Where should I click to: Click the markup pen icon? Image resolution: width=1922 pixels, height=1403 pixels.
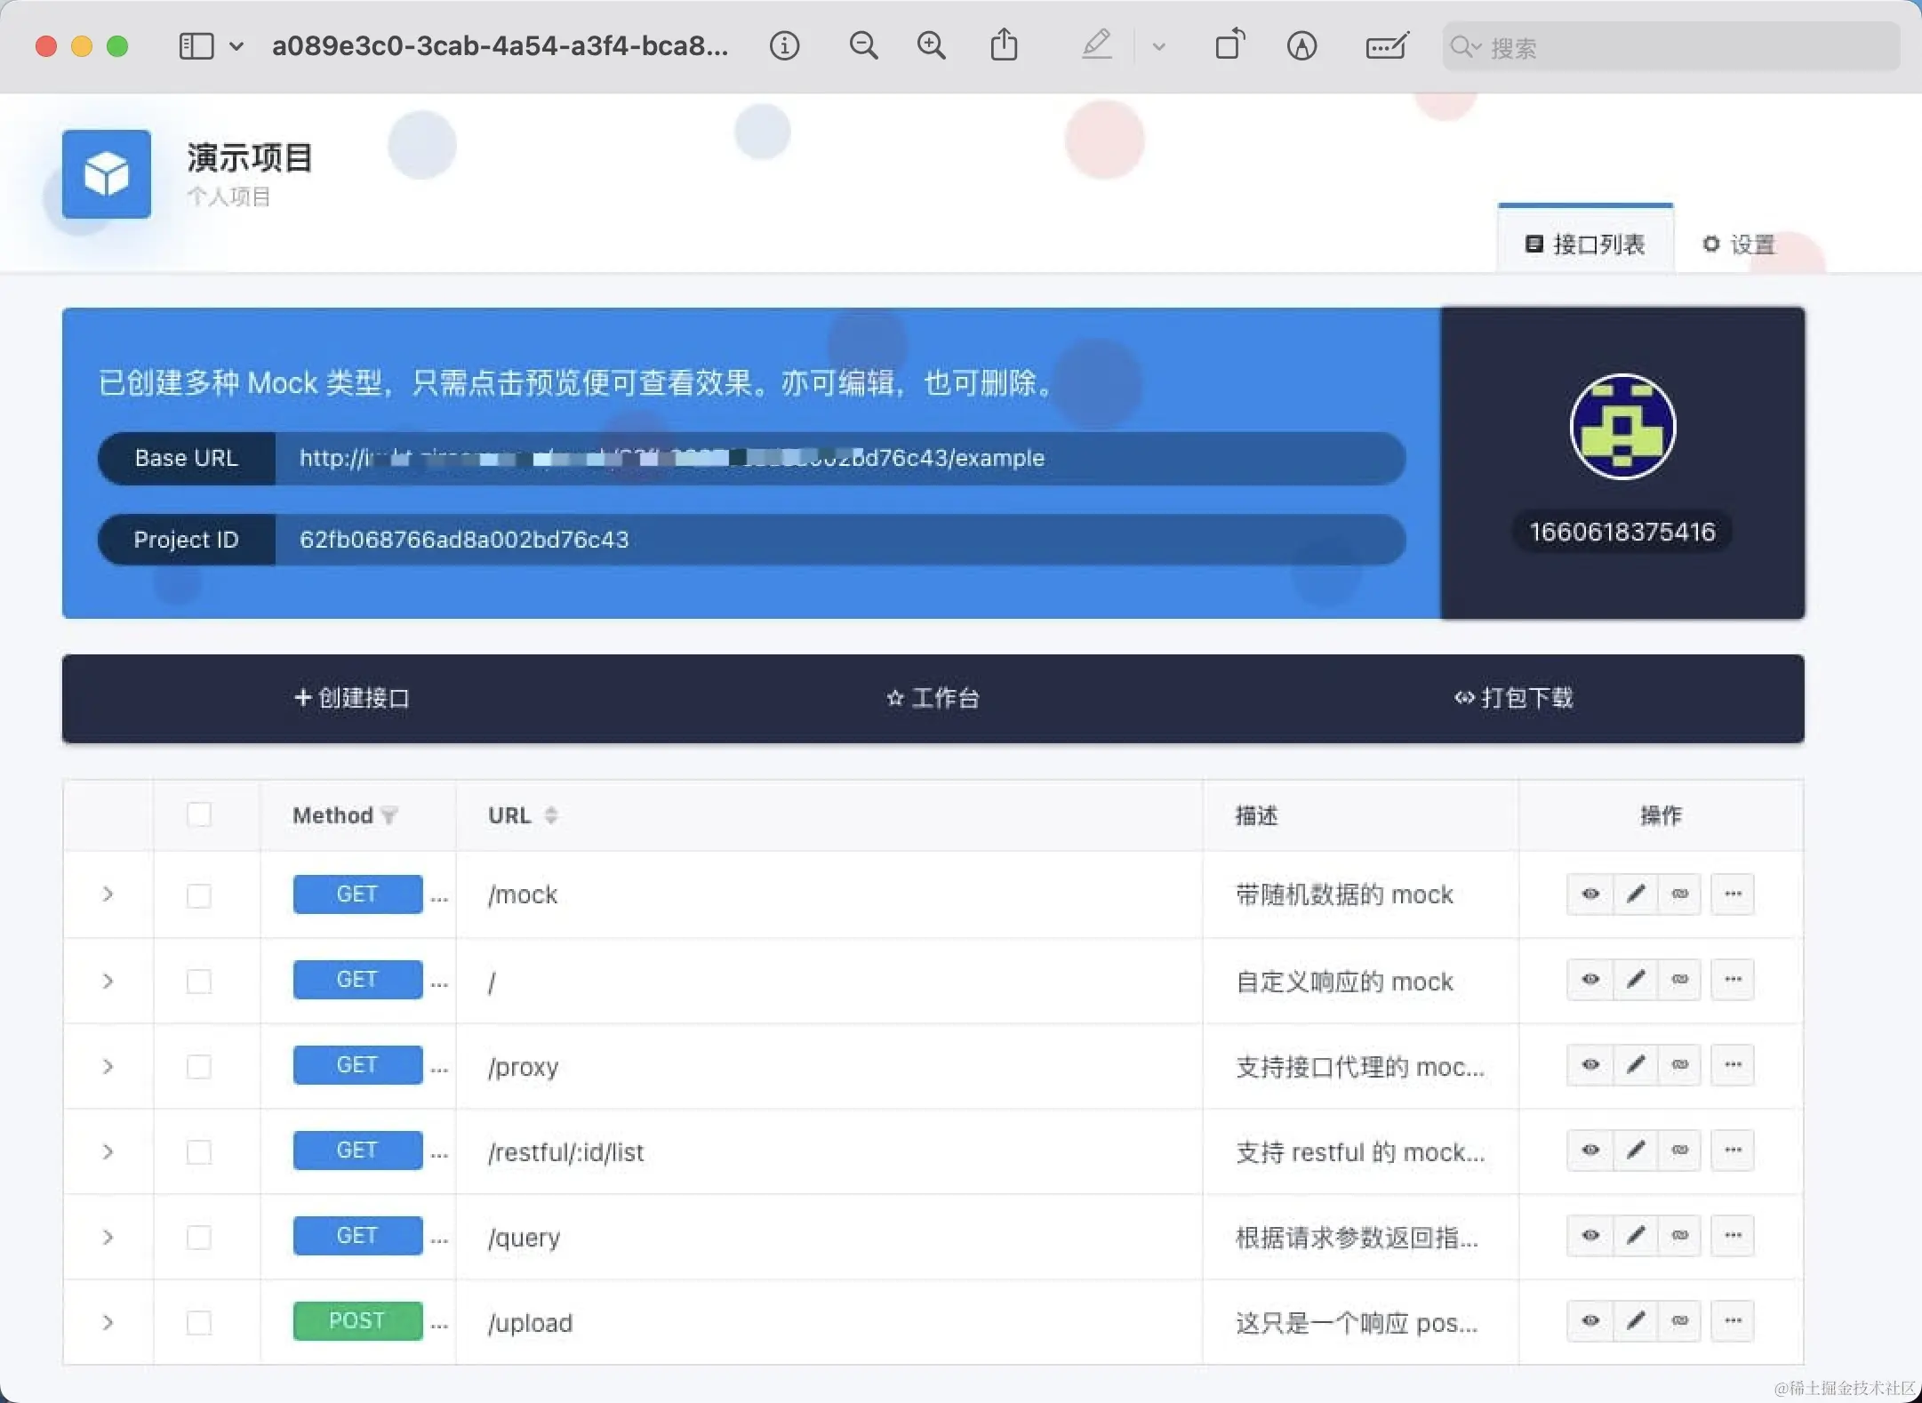pos(1097,44)
